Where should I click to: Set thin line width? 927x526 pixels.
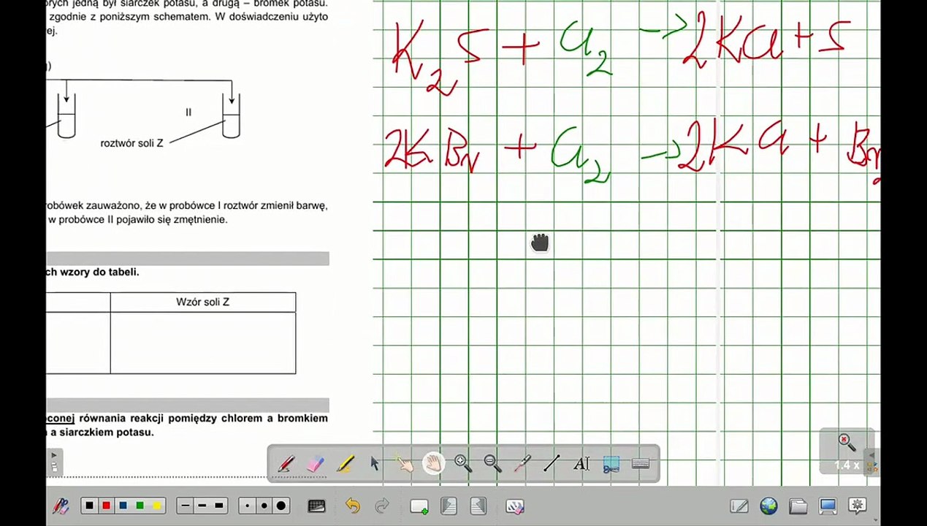(x=186, y=506)
